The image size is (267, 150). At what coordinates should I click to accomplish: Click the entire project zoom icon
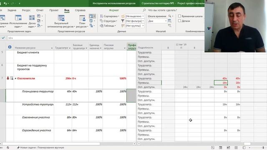[170, 21]
